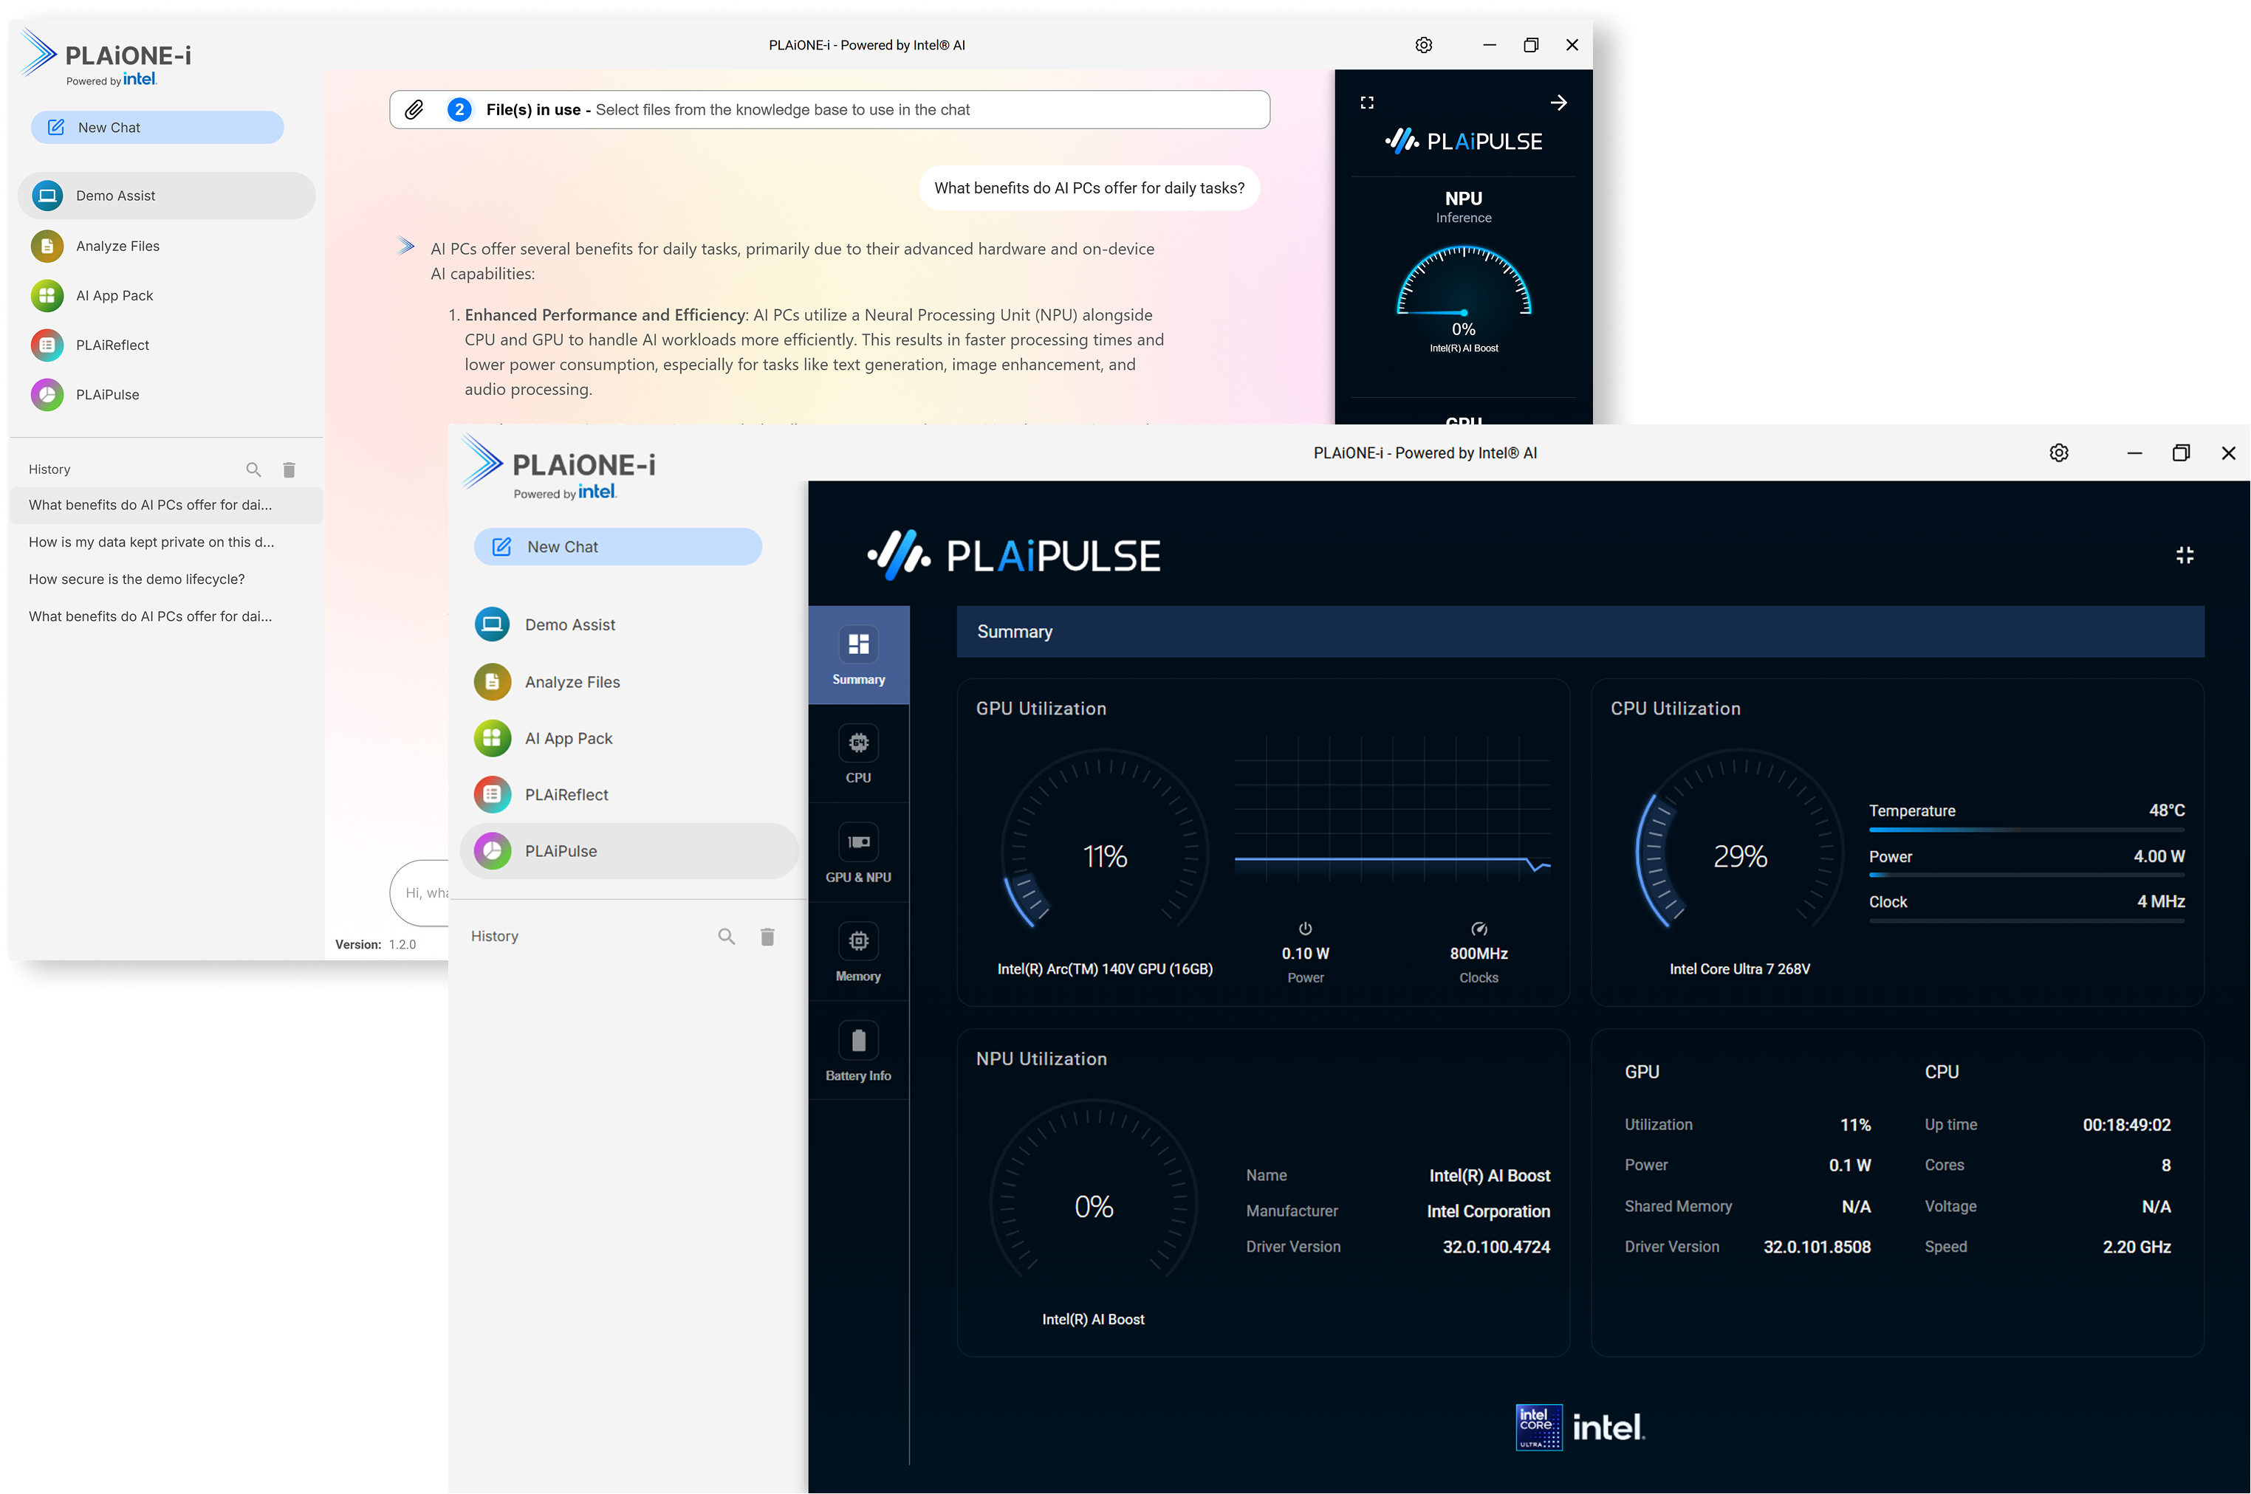Search history in front window
The image size is (2251, 1494).
click(x=726, y=936)
